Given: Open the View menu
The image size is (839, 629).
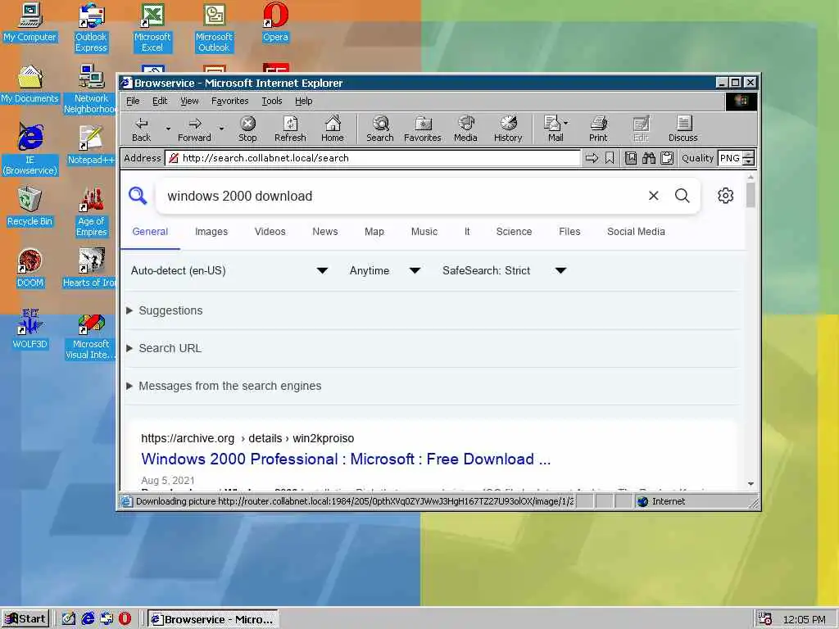Looking at the screenshot, I should pos(189,101).
